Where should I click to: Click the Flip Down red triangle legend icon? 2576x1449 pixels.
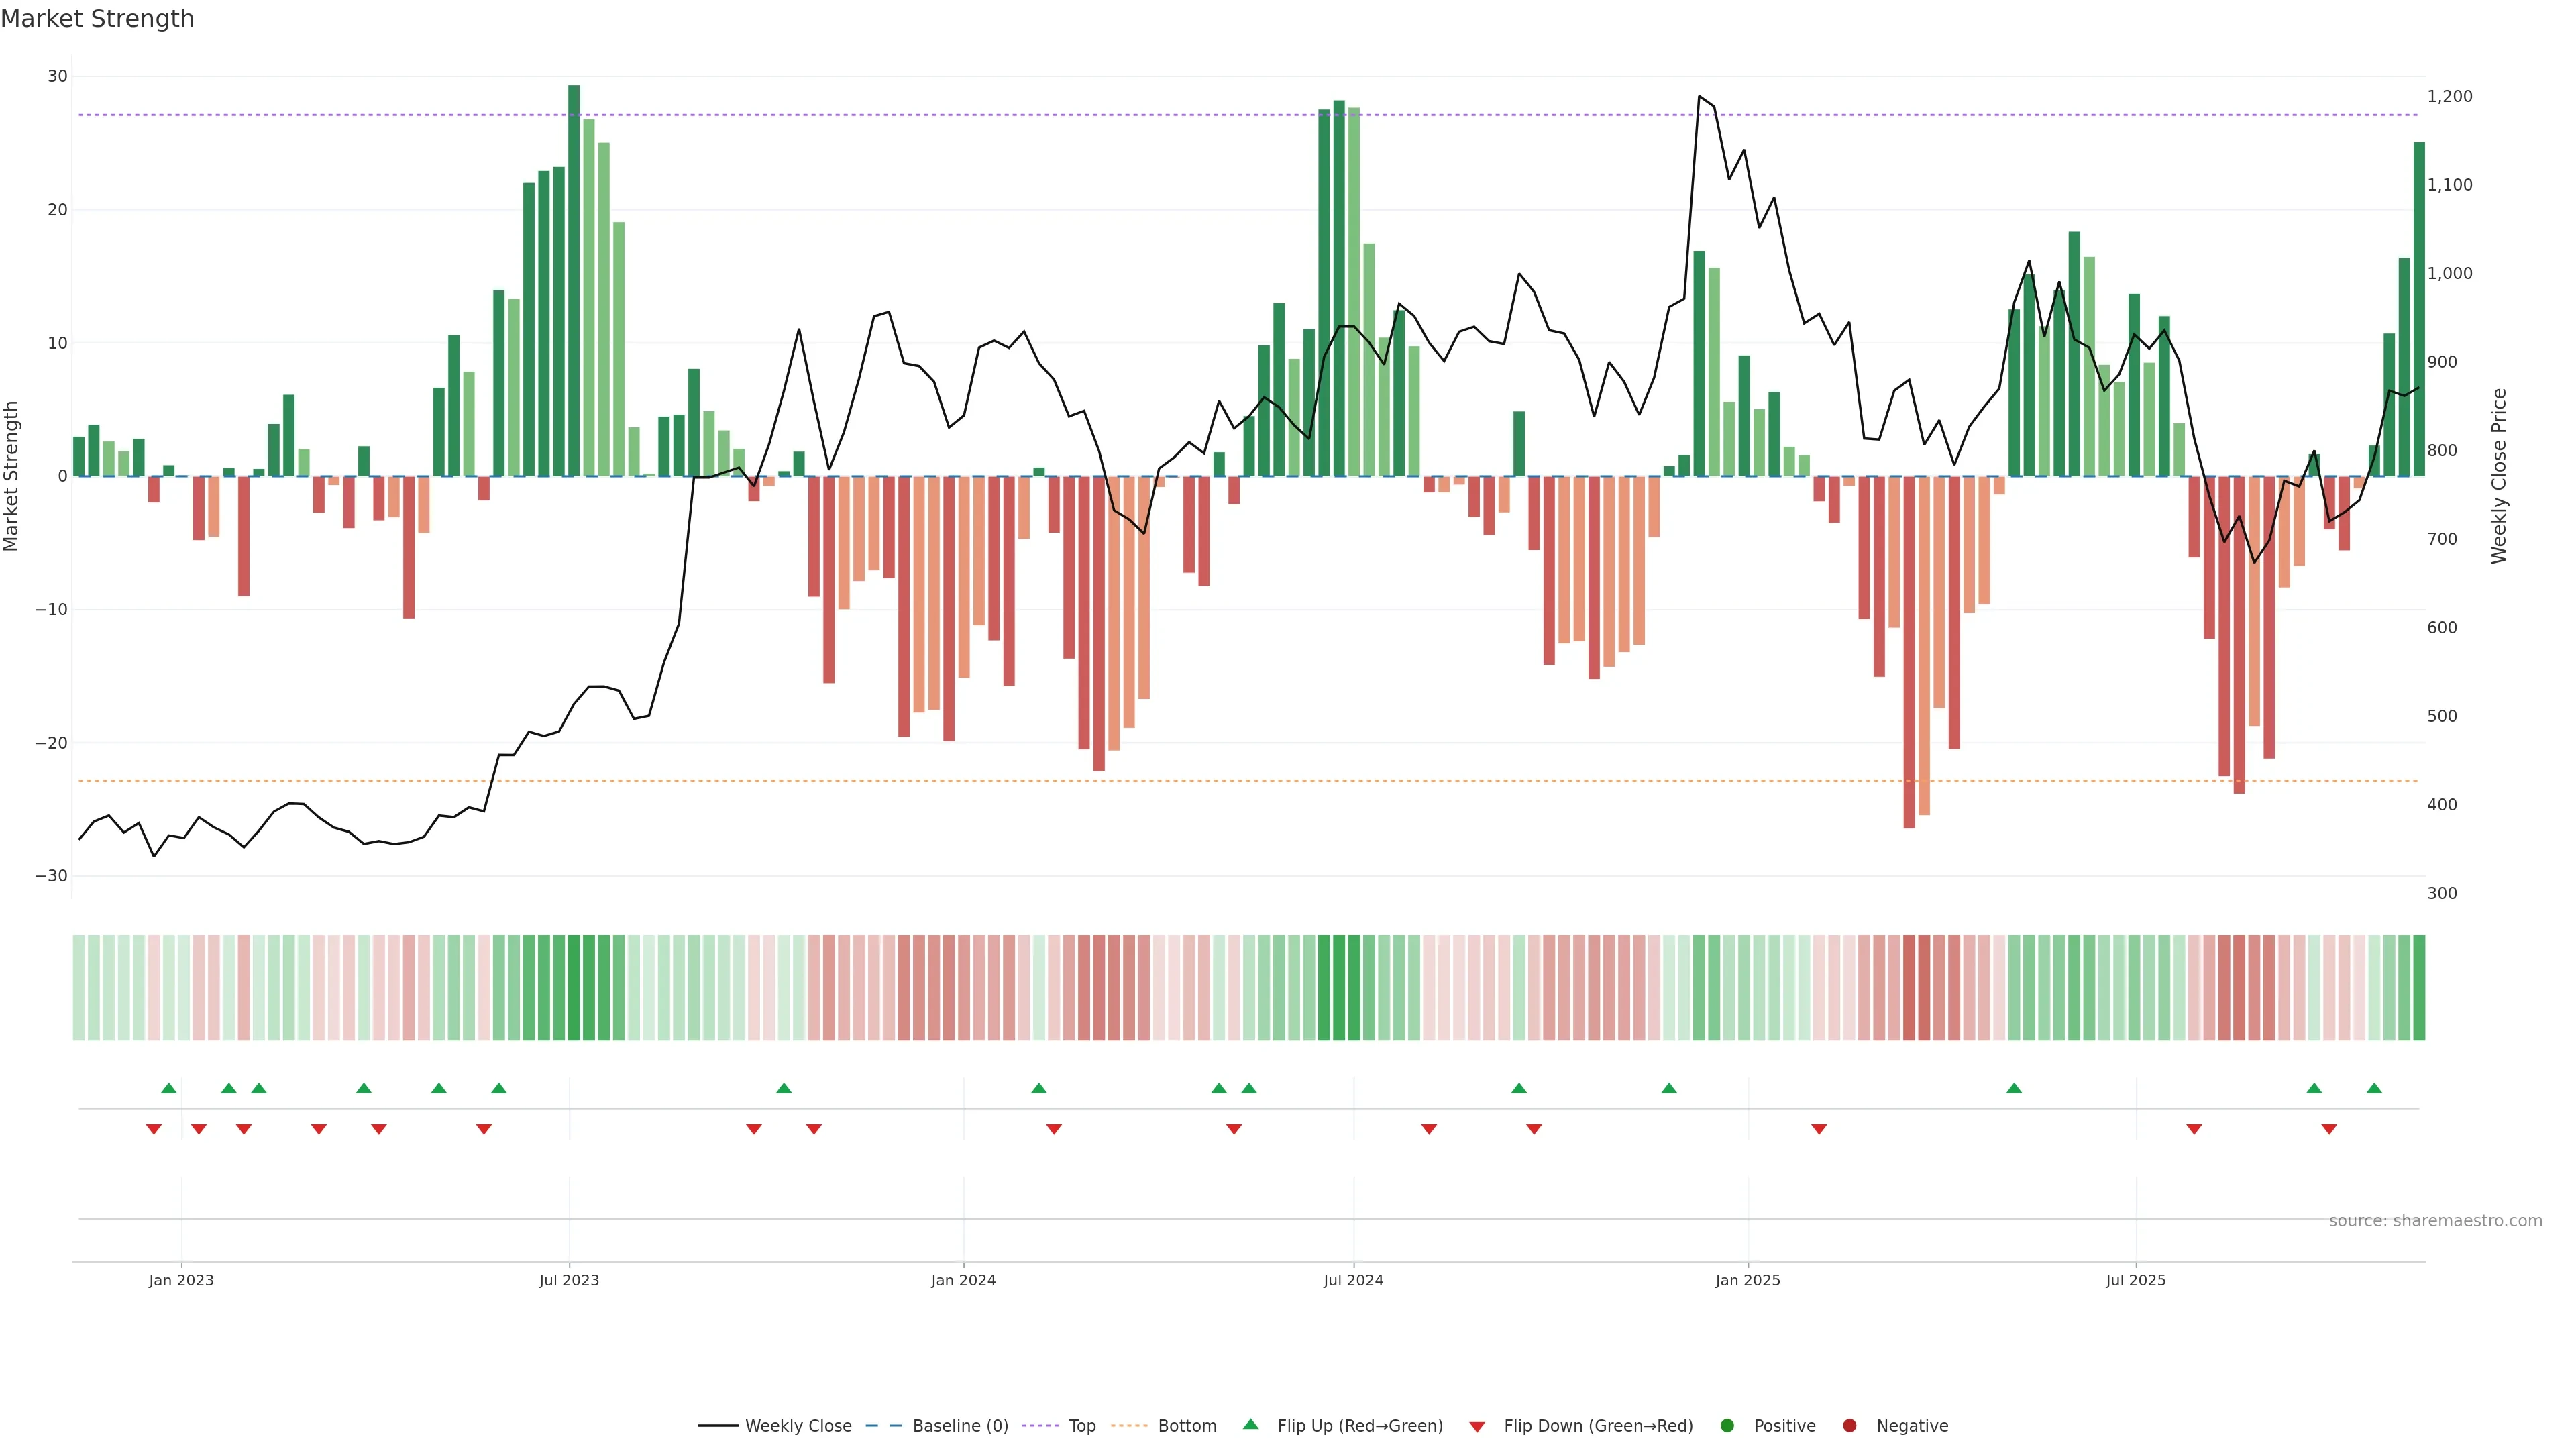click(1477, 1427)
